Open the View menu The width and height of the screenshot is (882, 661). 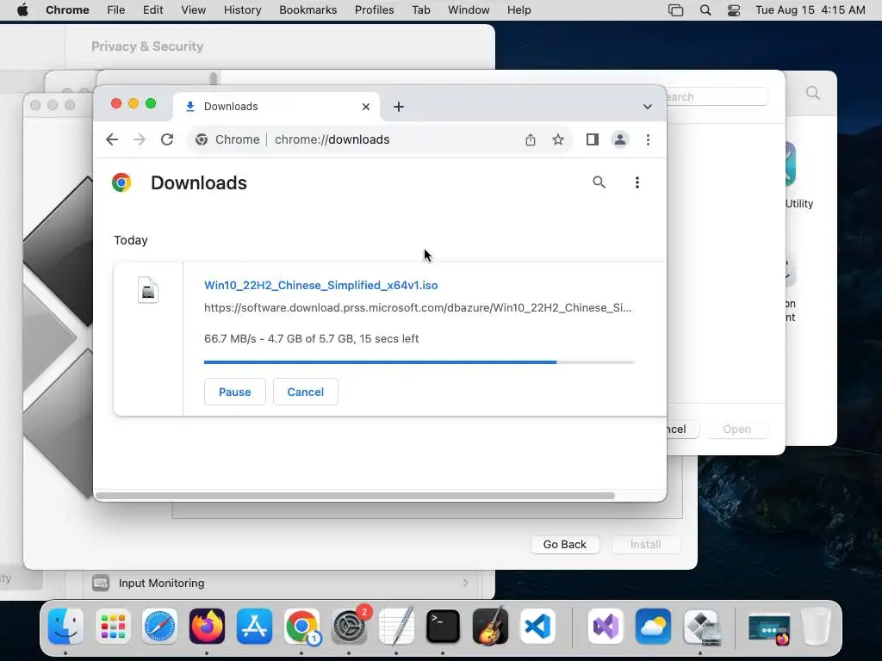193,10
